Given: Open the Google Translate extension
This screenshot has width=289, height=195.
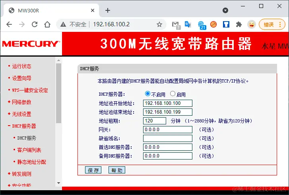Looking at the screenshot, I should click(x=188, y=24).
